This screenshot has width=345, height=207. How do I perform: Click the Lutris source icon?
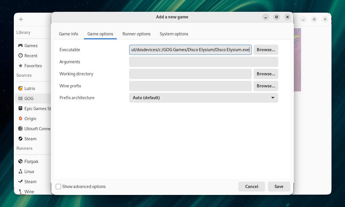[x=20, y=88]
